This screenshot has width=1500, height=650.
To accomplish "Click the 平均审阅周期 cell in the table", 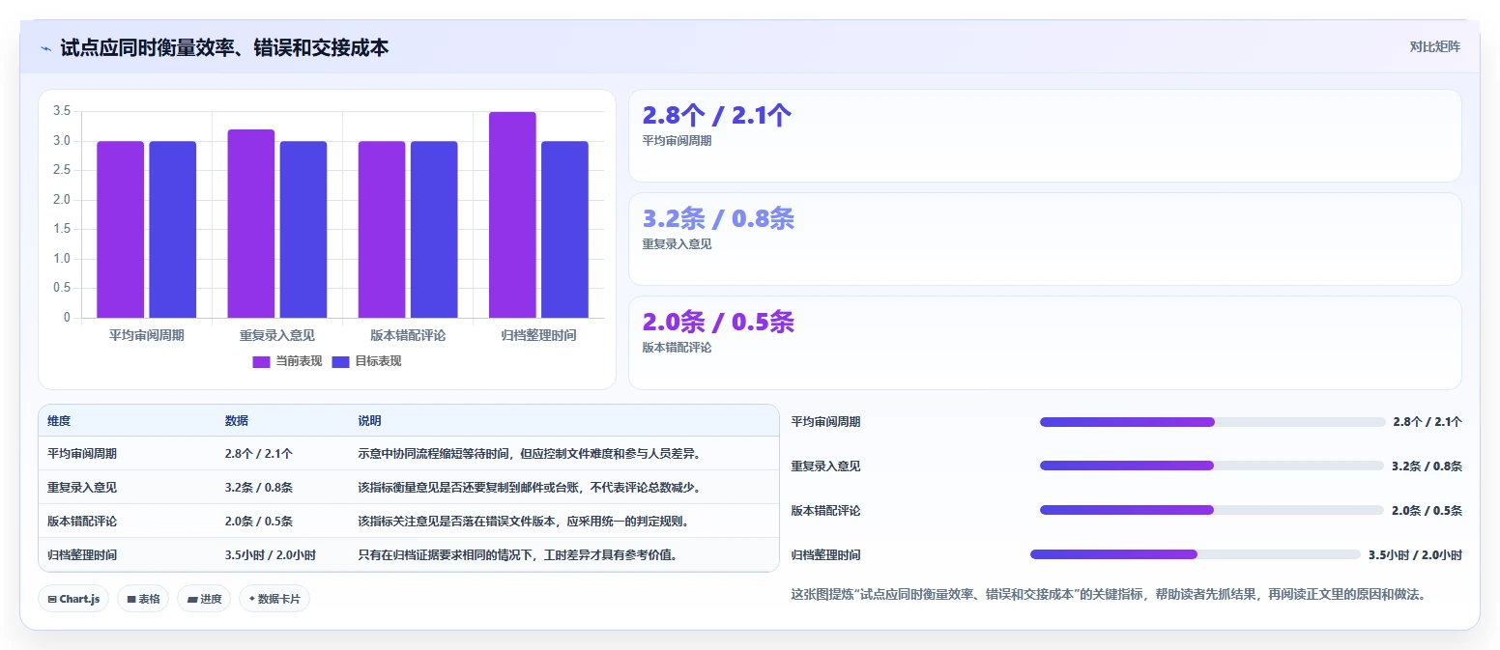I will pyautogui.click(x=82, y=453).
